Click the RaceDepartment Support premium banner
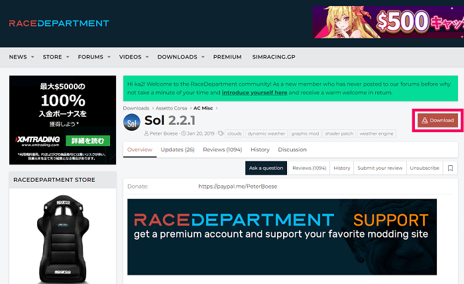 [x=282, y=237]
